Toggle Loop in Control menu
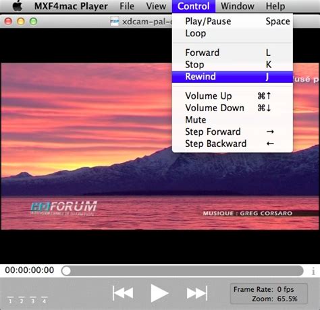Image resolution: width=320 pixels, height=310 pixels. pyautogui.click(x=232, y=33)
